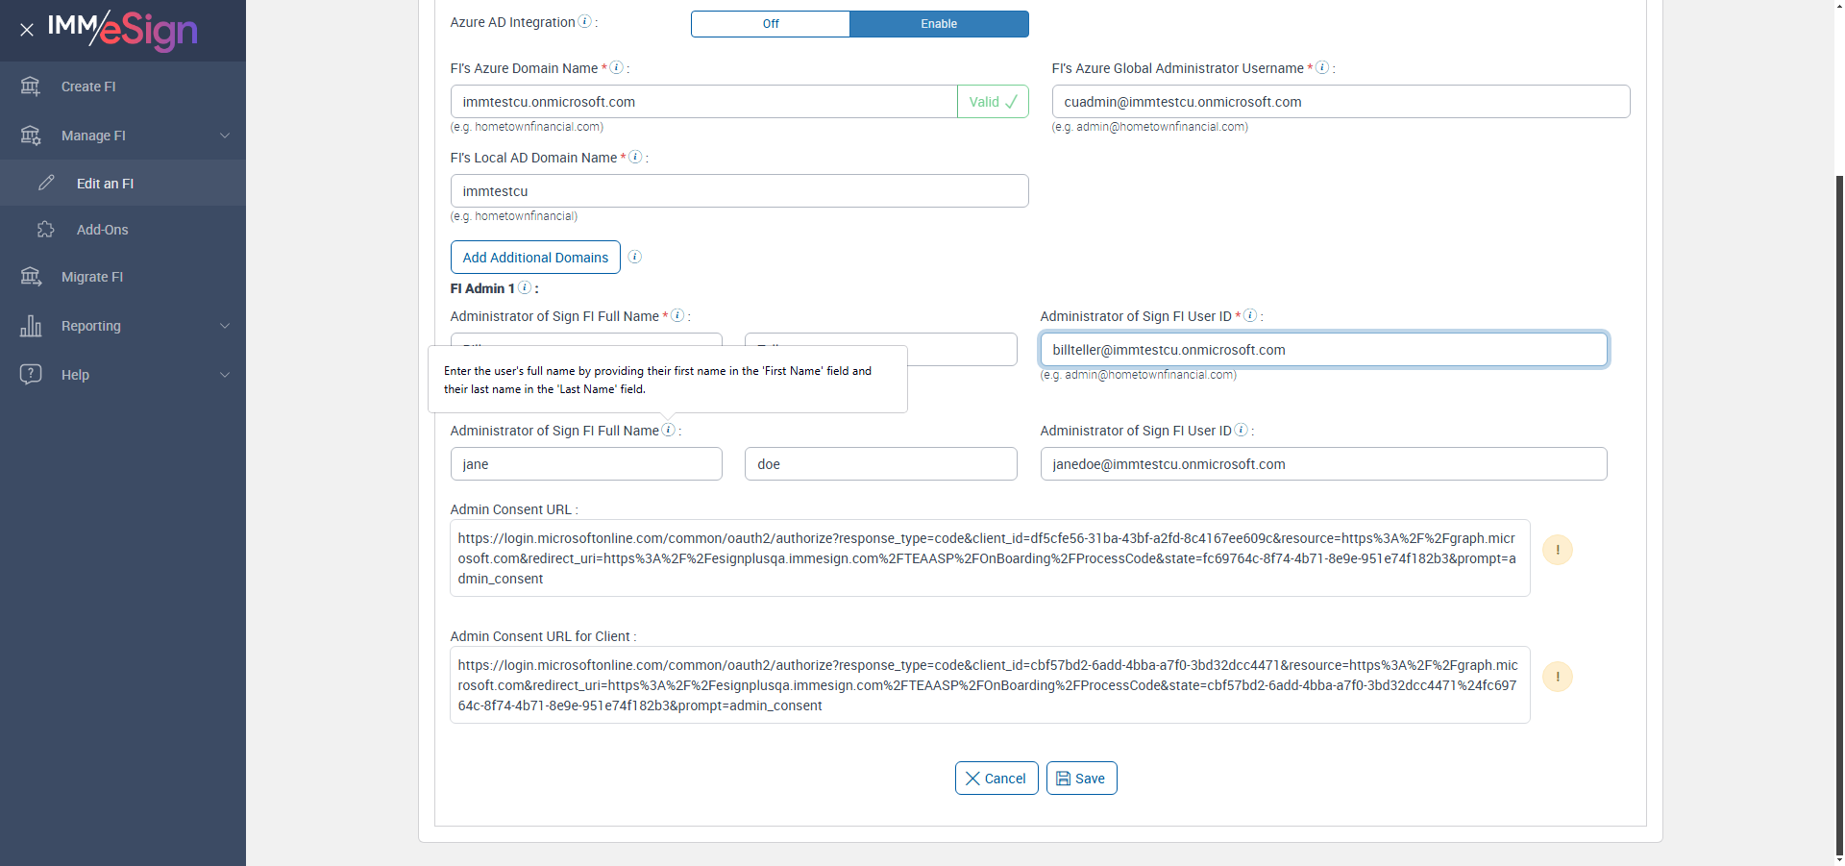Click info icon next to FI's Azure Domain Name

pyautogui.click(x=617, y=68)
